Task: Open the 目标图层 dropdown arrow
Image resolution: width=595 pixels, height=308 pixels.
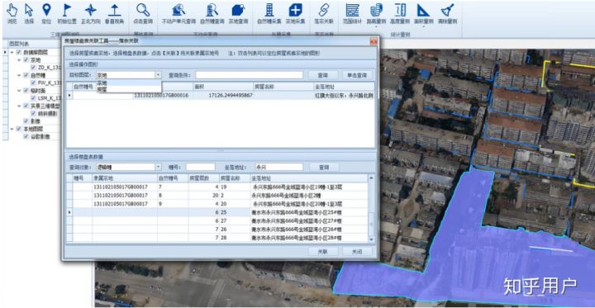Action: tap(158, 75)
